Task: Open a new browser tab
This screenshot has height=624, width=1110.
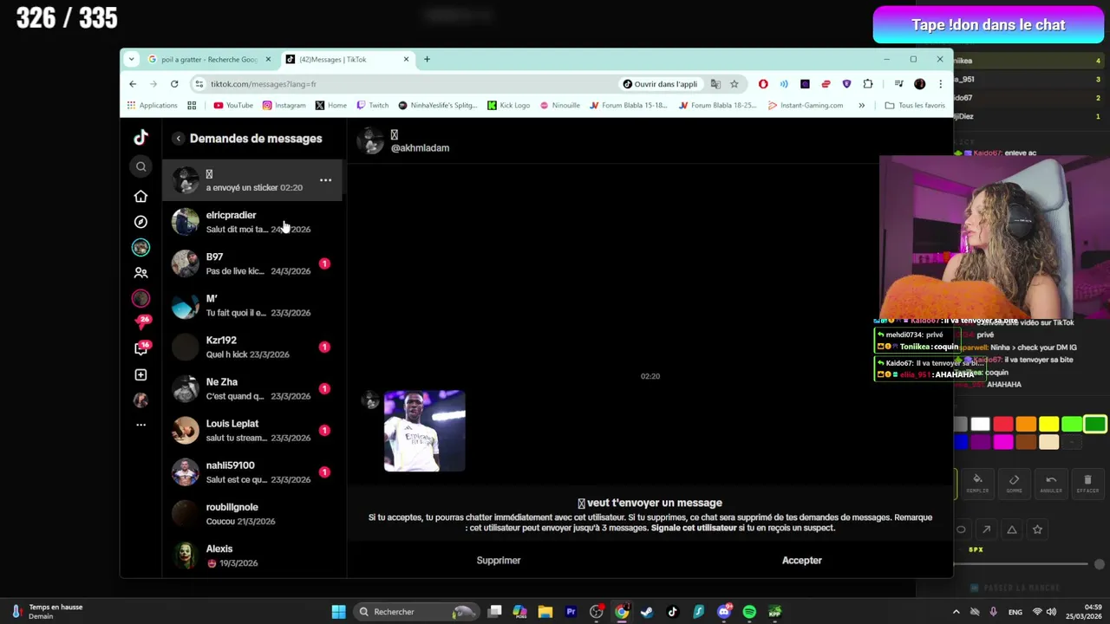Action: (427, 59)
